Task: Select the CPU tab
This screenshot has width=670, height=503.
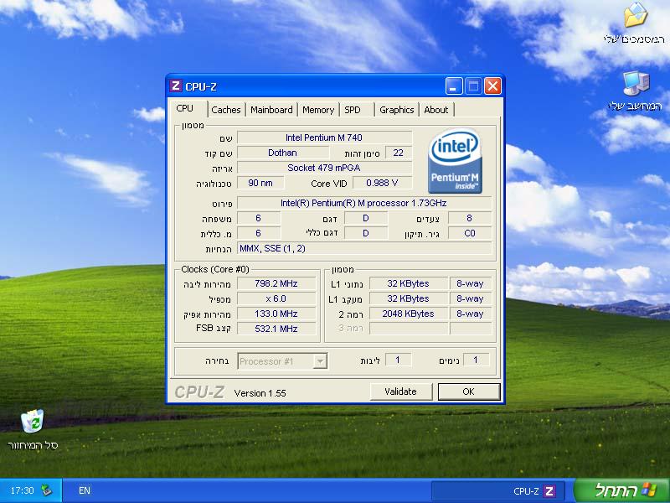Action: click(x=188, y=109)
